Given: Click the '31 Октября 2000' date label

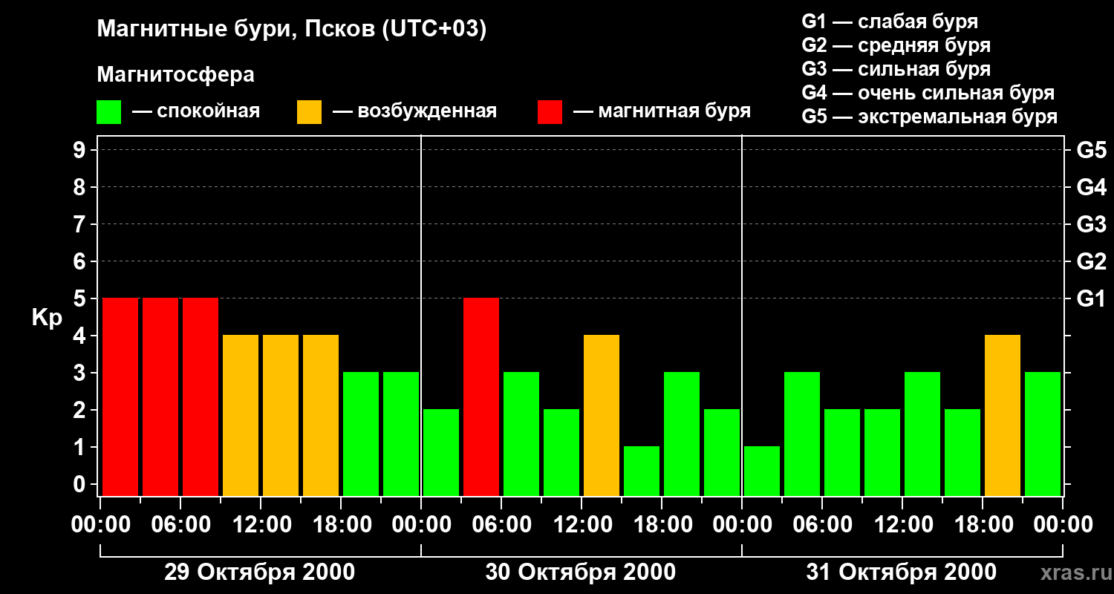Looking at the screenshot, I should [902, 572].
